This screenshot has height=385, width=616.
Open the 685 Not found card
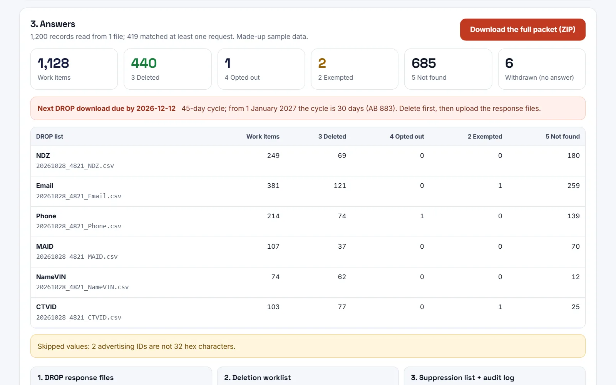[448, 69]
